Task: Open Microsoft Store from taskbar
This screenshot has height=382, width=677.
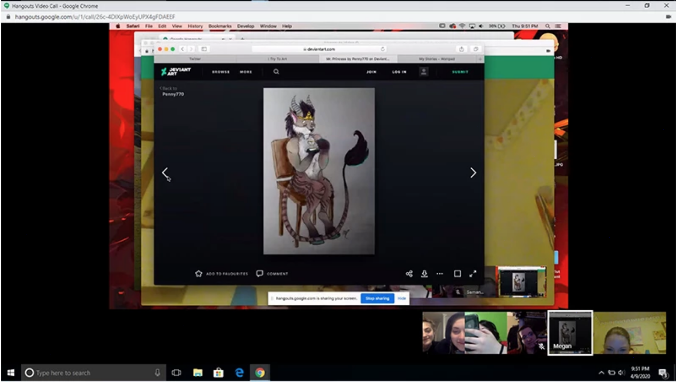Action: (x=218, y=373)
